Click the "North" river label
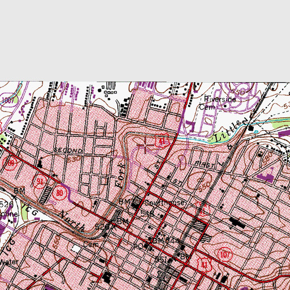The image size is (290, 290). pyautogui.click(x=71, y=221)
